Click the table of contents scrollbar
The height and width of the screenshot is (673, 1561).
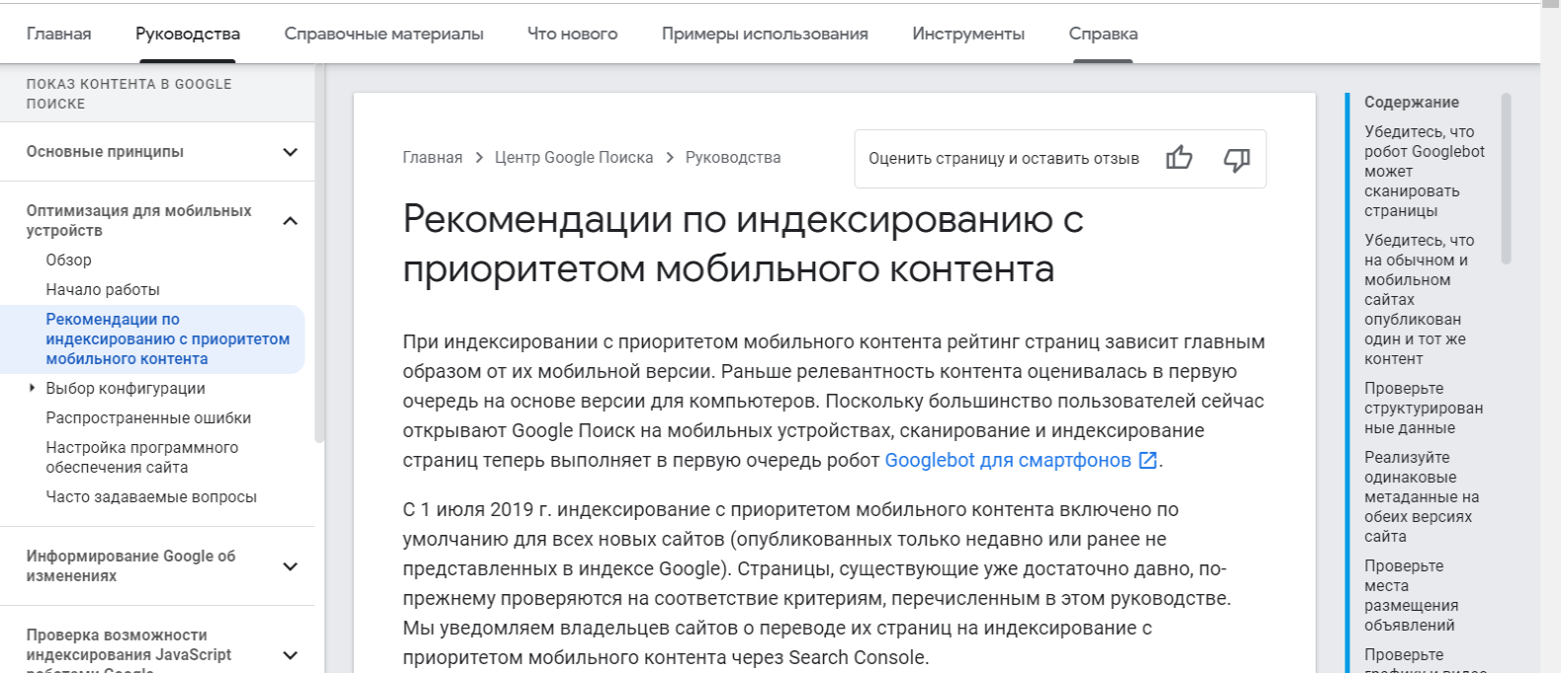1506,178
